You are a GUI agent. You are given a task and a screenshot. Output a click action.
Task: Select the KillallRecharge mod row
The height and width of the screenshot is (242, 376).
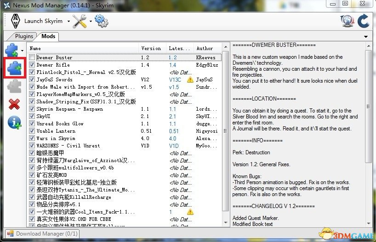(x=125, y=197)
